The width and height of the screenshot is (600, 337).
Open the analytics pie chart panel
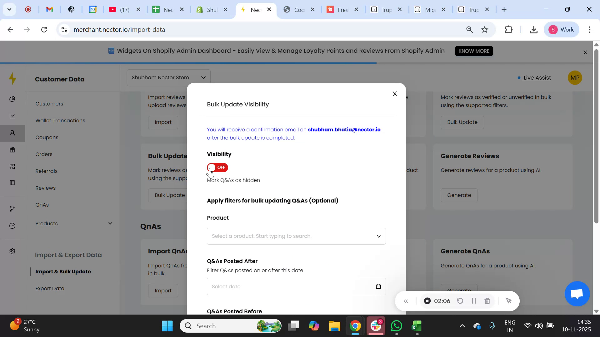12,99
